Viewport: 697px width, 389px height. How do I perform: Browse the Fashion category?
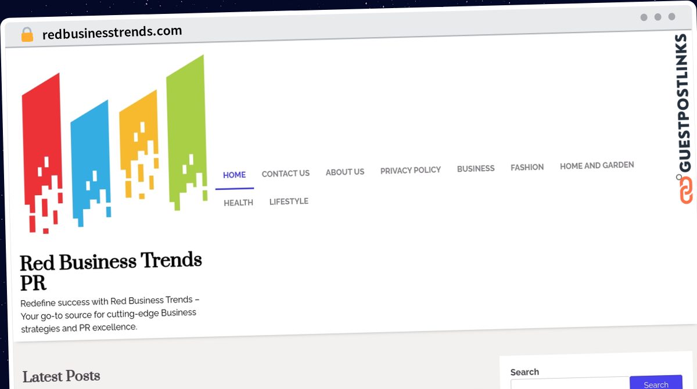pyautogui.click(x=527, y=167)
